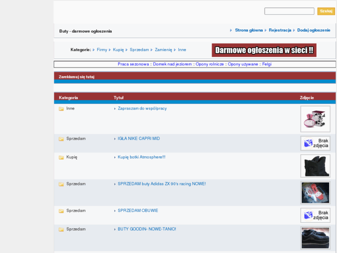The width and height of the screenshot is (337, 253).
Task: Go to Strona główna
Action: pyautogui.click(x=249, y=30)
